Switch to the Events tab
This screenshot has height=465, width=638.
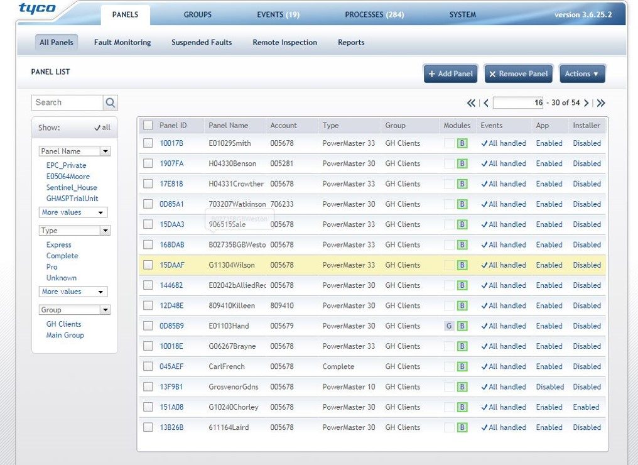[278, 14]
